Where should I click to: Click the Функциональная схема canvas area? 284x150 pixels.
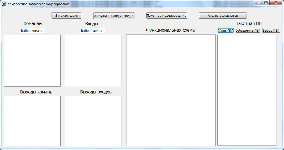click(171, 90)
